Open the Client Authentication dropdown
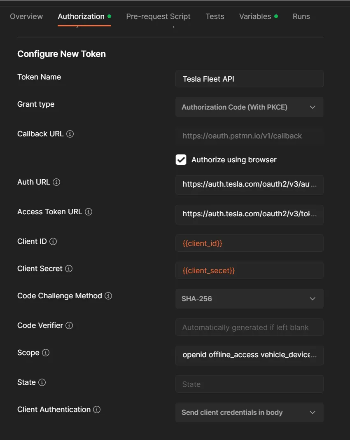This screenshot has height=440, width=350. coord(249,412)
